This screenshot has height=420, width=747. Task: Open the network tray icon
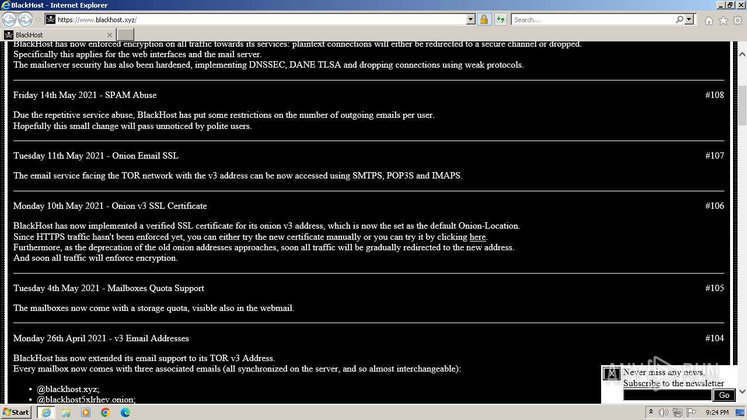[x=678, y=412]
